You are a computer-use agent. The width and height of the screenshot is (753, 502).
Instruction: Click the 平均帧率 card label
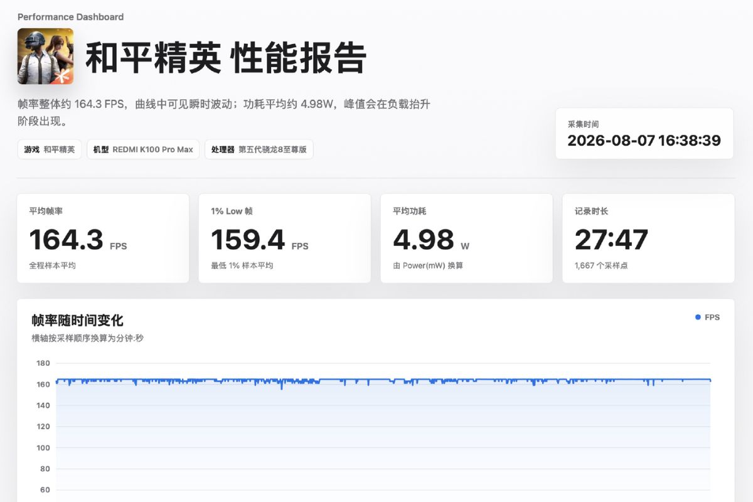(46, 211)
